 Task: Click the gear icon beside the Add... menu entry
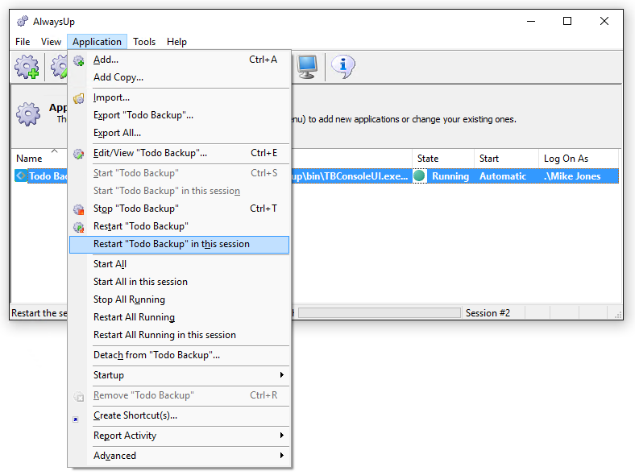78,60
